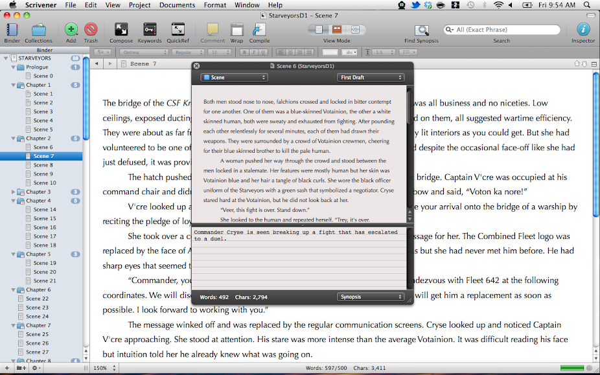Click the text color swatch
The image size is (600, 375).
(x=330, y=52)
